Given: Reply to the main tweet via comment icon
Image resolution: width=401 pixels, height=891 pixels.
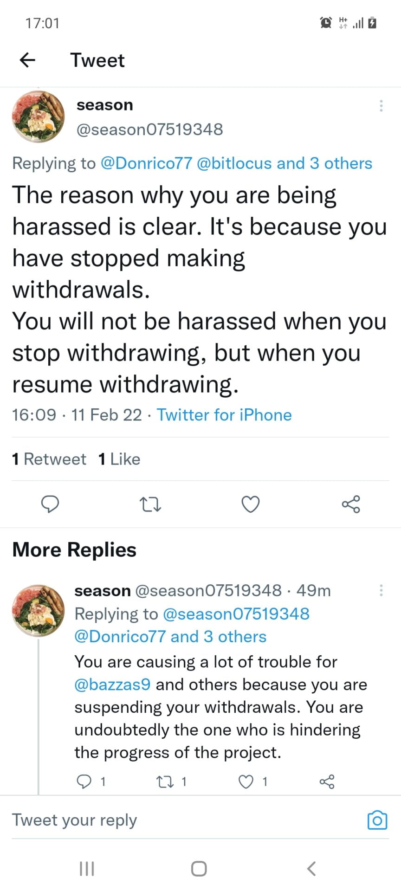Looking at the screenshot, I should [x=50, y=504].
